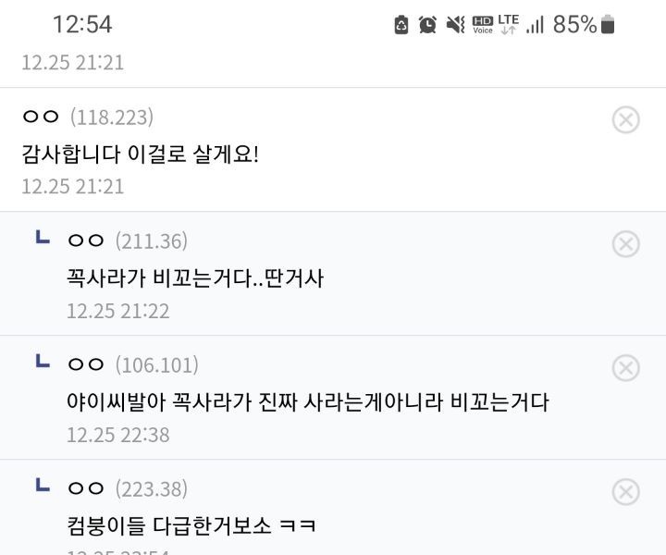Viewport: 666px width, 555px height.
Task: Tap the 12.25 22:38 timestamp
Action: point(117,435)
